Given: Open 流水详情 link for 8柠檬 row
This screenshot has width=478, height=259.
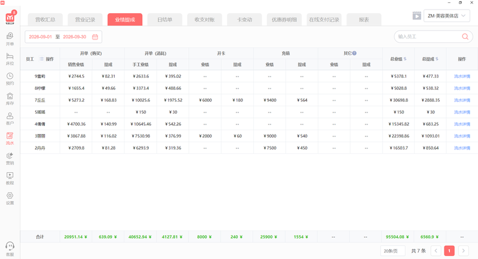Looking at the screenshot, I should (462, 88).
